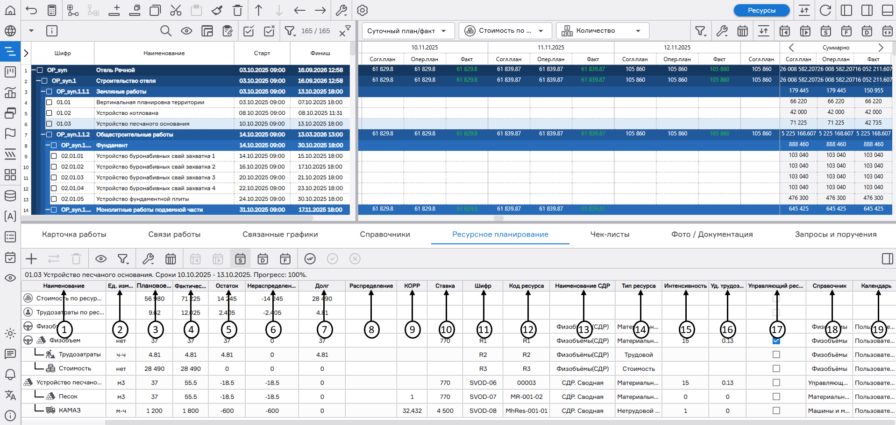896x425 pixels.
Task: Click the Наименование column header in schedule
Action: coord(164,53)
